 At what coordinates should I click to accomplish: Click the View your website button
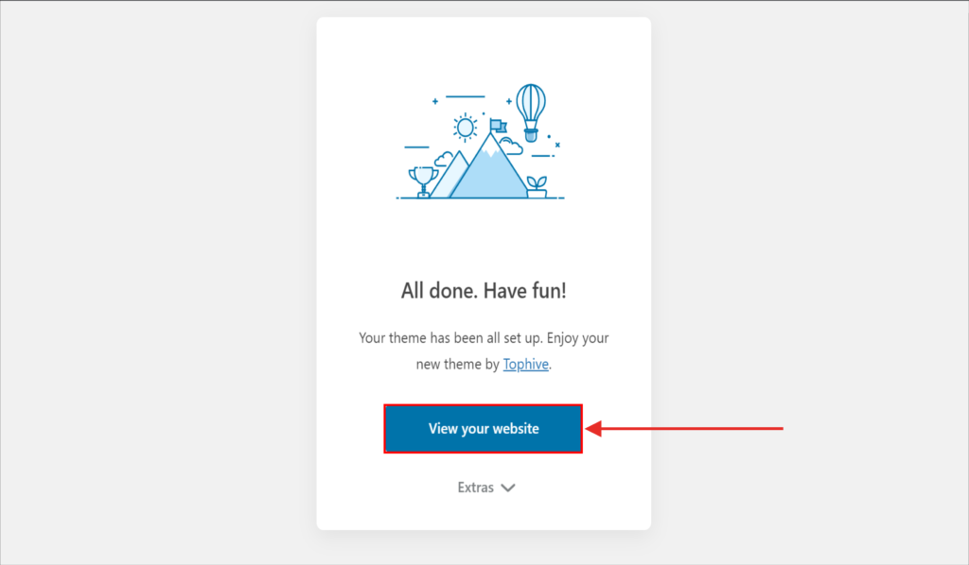click(483, 429)
